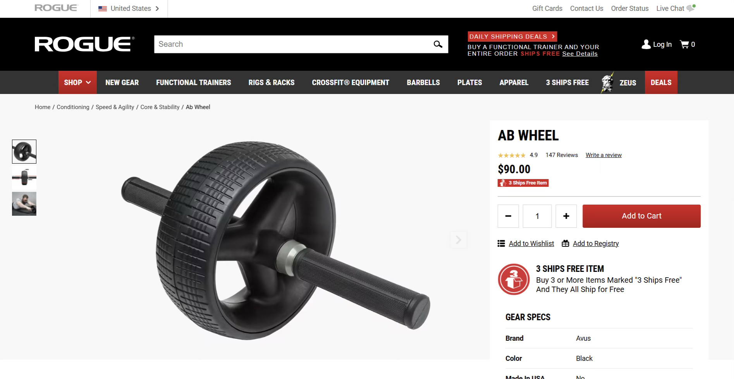
Task: Click the Add to Registry gift icon
Action: click(x=566, y=243)
